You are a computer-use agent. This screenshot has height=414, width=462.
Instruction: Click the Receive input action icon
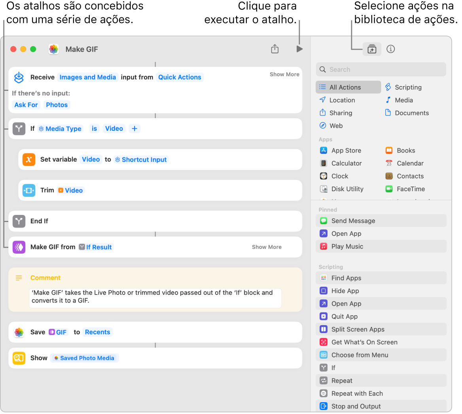pyautogui.click(x=19, y=77)
